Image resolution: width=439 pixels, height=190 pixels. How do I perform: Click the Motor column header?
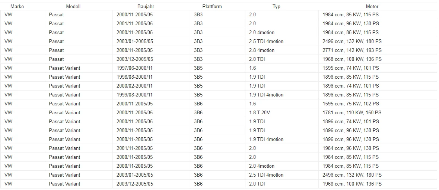tap(372, 6)
